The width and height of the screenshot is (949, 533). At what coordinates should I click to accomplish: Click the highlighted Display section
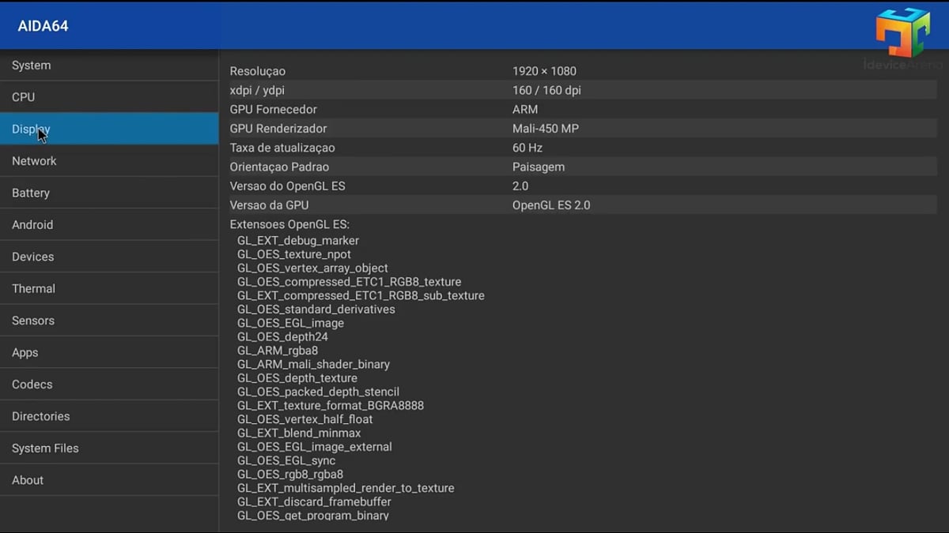point(31,128)
